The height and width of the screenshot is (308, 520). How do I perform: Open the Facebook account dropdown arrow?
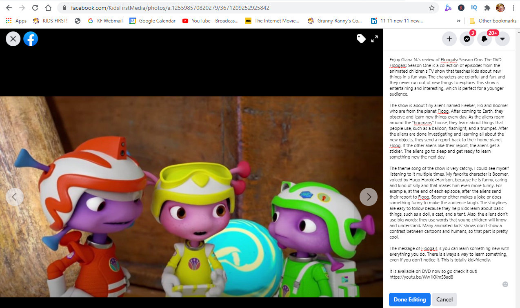point(502,39)
